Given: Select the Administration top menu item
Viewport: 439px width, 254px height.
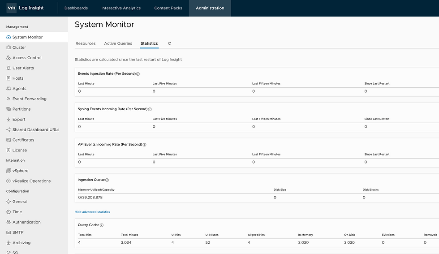Looking at the screenshot, I should [210, 8].
